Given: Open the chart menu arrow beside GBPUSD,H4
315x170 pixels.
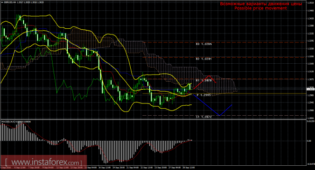Looking at the screenshot, I should 2,2.
